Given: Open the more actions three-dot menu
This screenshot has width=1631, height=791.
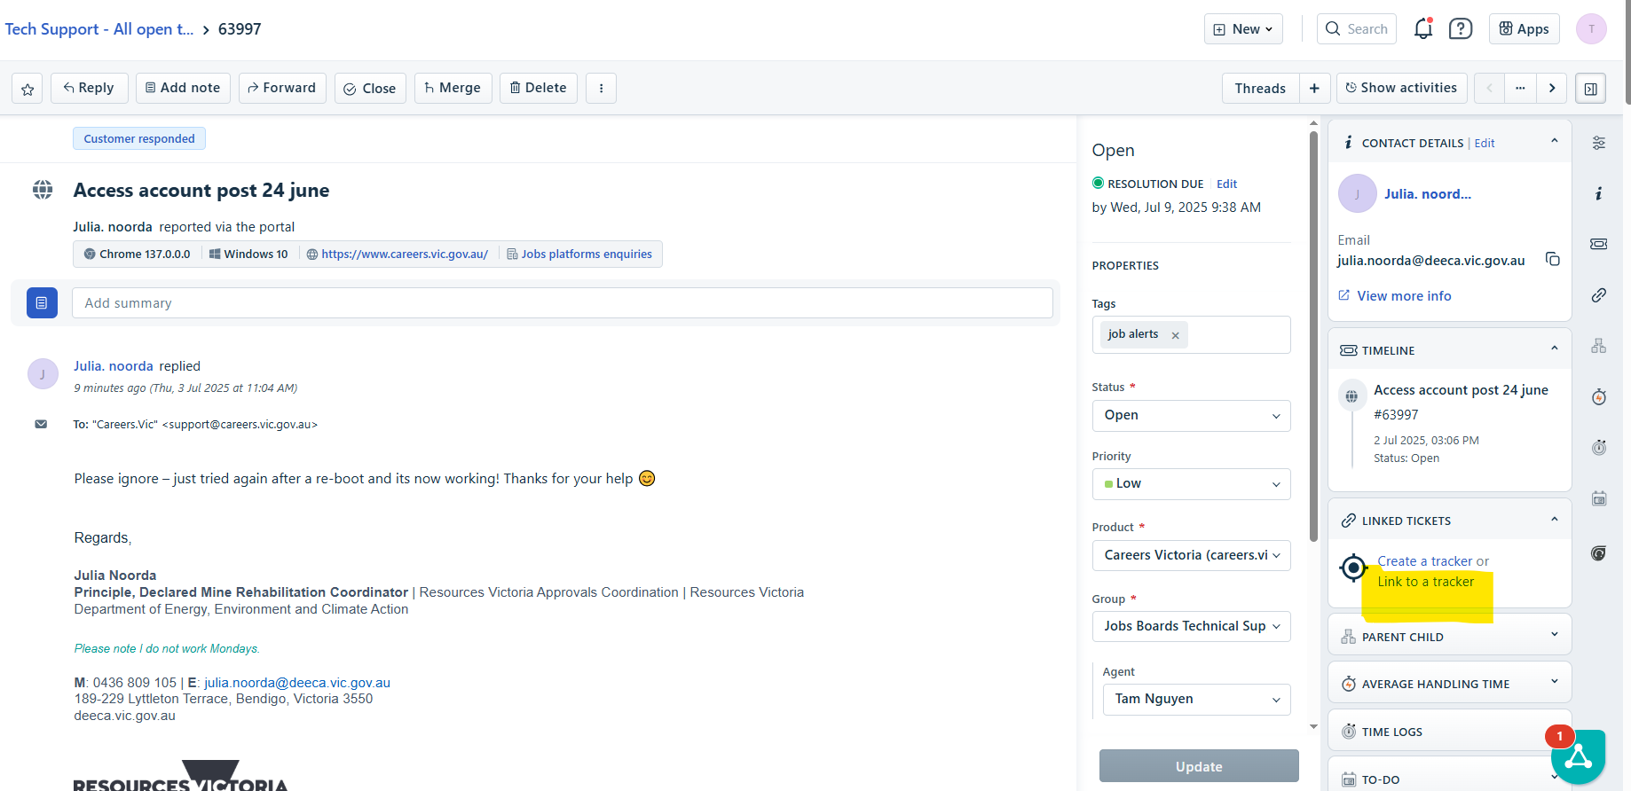Looking at the screenshot, I should (601, 88).
